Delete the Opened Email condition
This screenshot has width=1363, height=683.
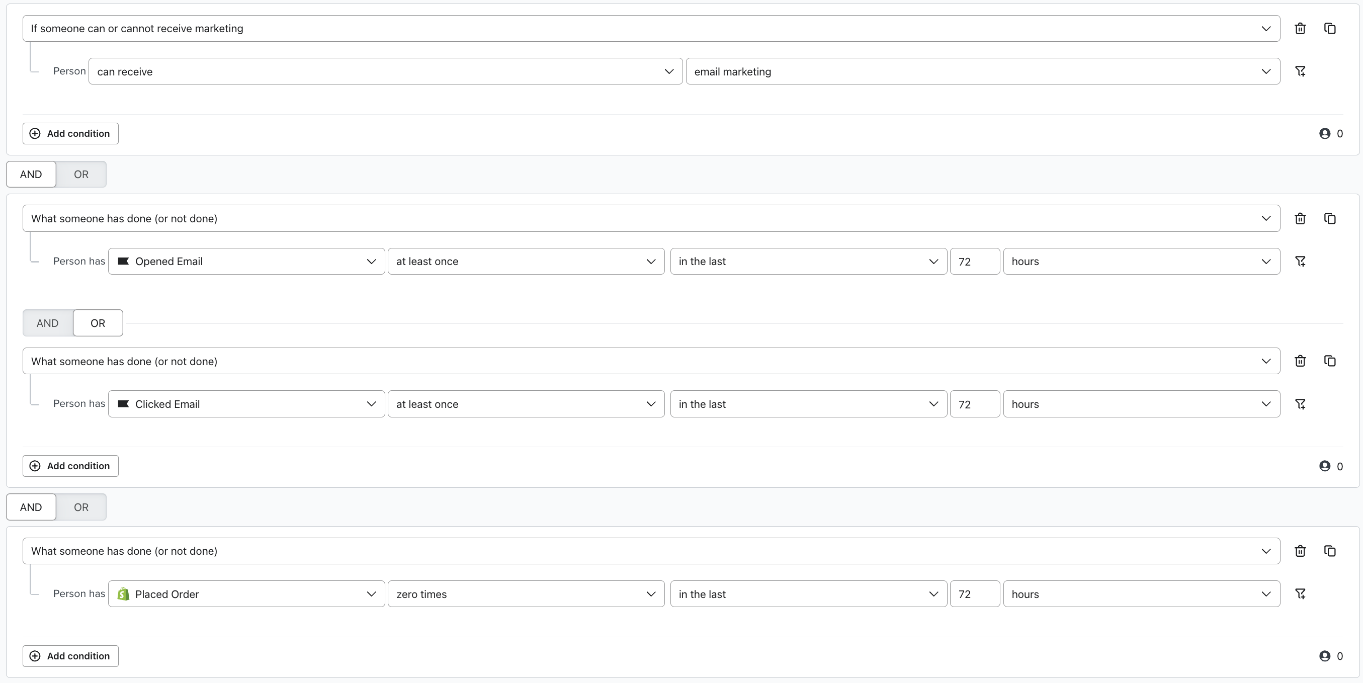[1300, 218]
